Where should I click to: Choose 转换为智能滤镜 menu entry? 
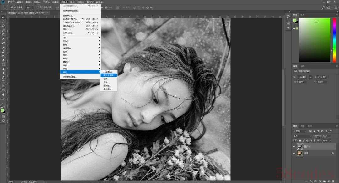[x=80, y=11]
